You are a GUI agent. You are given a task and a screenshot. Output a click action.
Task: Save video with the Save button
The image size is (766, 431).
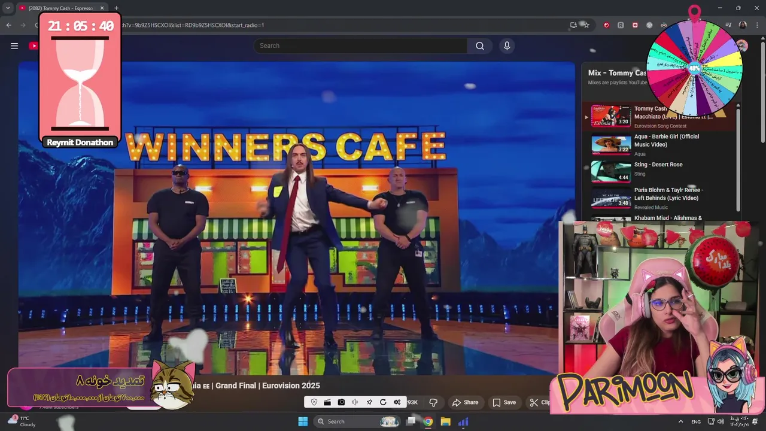tap(504, 402)
